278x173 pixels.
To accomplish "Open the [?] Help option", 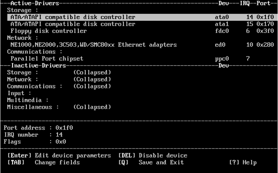I will [243, 163].
